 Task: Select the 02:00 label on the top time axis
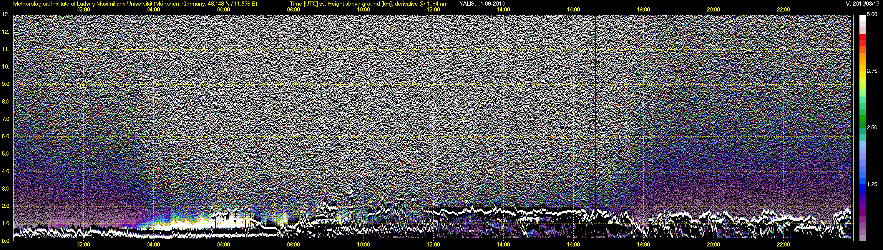pos(83,10)
